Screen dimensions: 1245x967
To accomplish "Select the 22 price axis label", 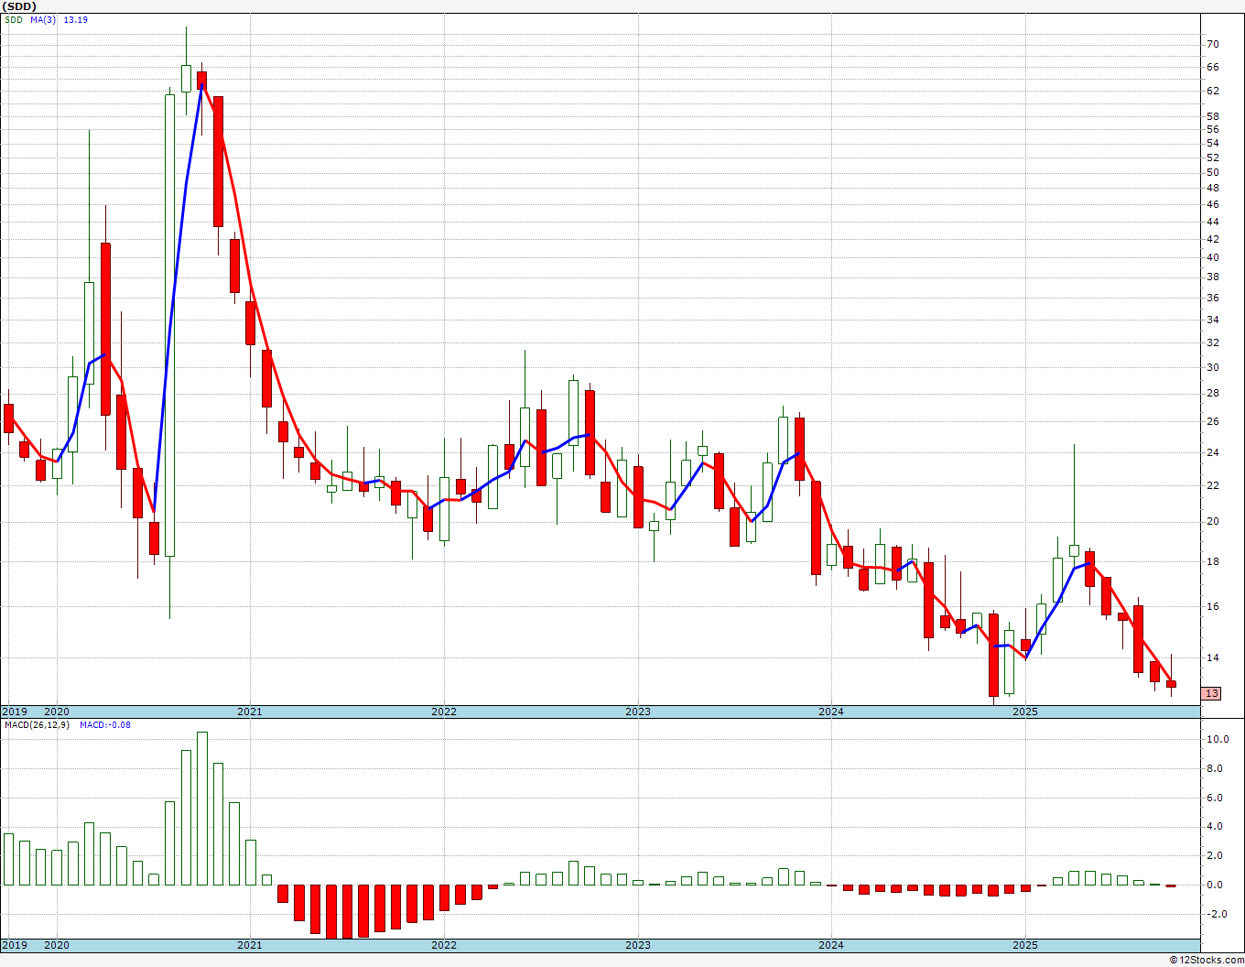I will tap(1212, 485).
